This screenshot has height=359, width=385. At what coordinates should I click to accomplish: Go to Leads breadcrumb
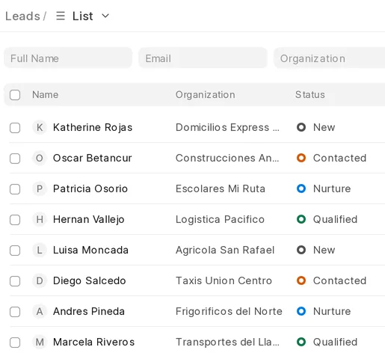pyautogui.click(x=22, y=16)
